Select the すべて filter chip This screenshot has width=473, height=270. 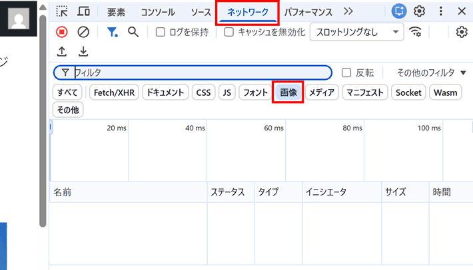click(67, 92)
